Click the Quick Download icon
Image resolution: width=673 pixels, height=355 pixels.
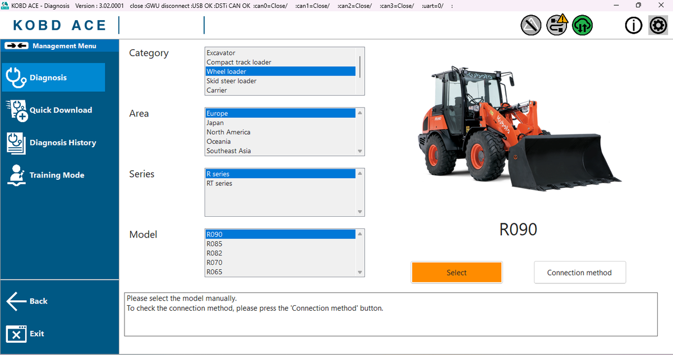point(17,110)
